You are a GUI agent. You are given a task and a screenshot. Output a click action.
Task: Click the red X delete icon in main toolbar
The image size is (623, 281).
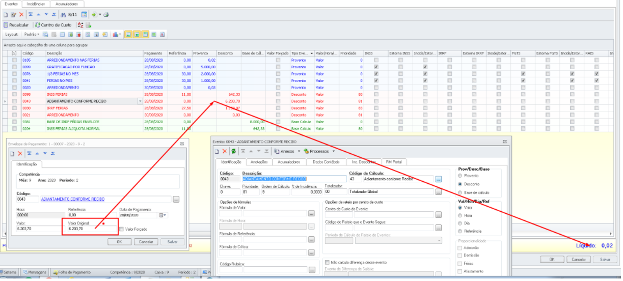point(21,15)
